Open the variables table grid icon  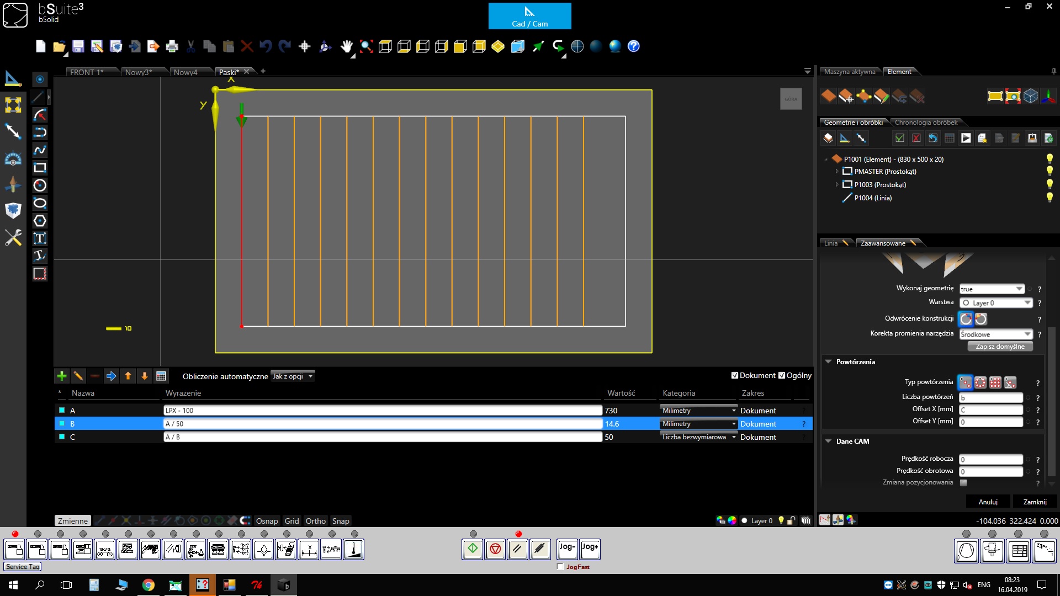[x=161, y=376]
